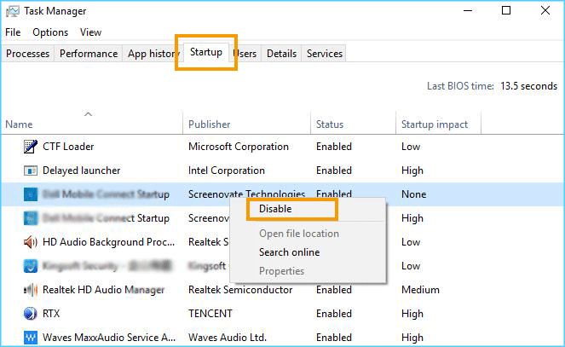The width and height of the screenshot is (565, 347).
Task: Select Search online from the context menu
Action: point(289,252)
